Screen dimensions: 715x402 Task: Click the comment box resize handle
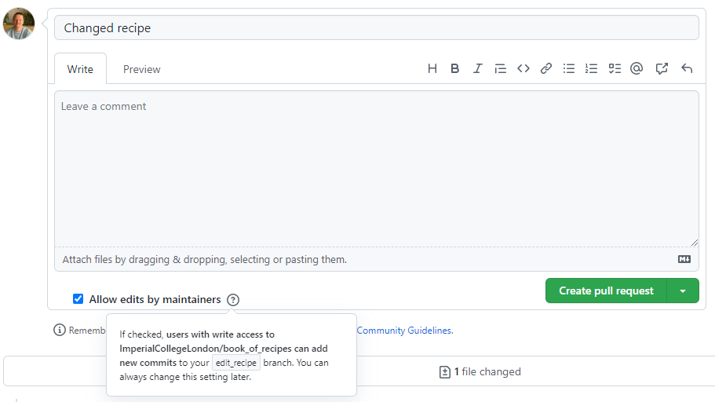point(694,243)
